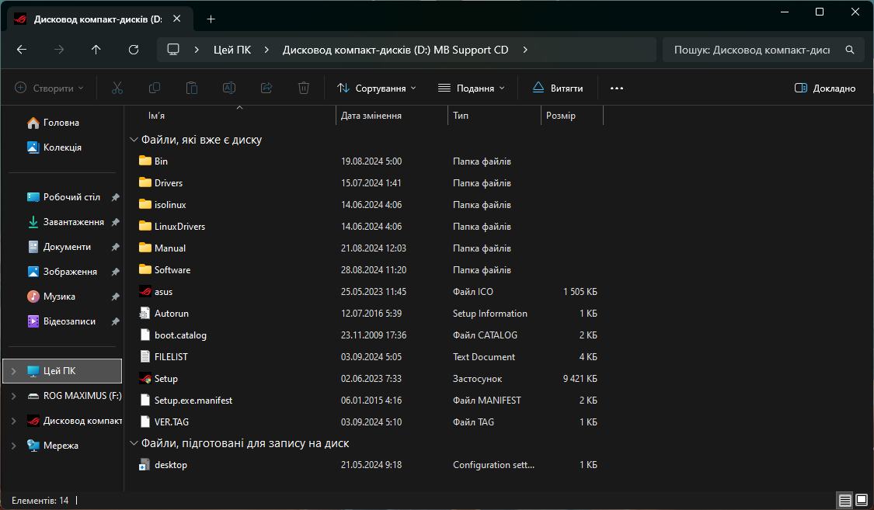Select the Drivers folder

168,183
